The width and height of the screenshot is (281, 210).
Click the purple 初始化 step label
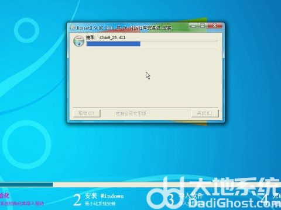(x=4, y=195)
